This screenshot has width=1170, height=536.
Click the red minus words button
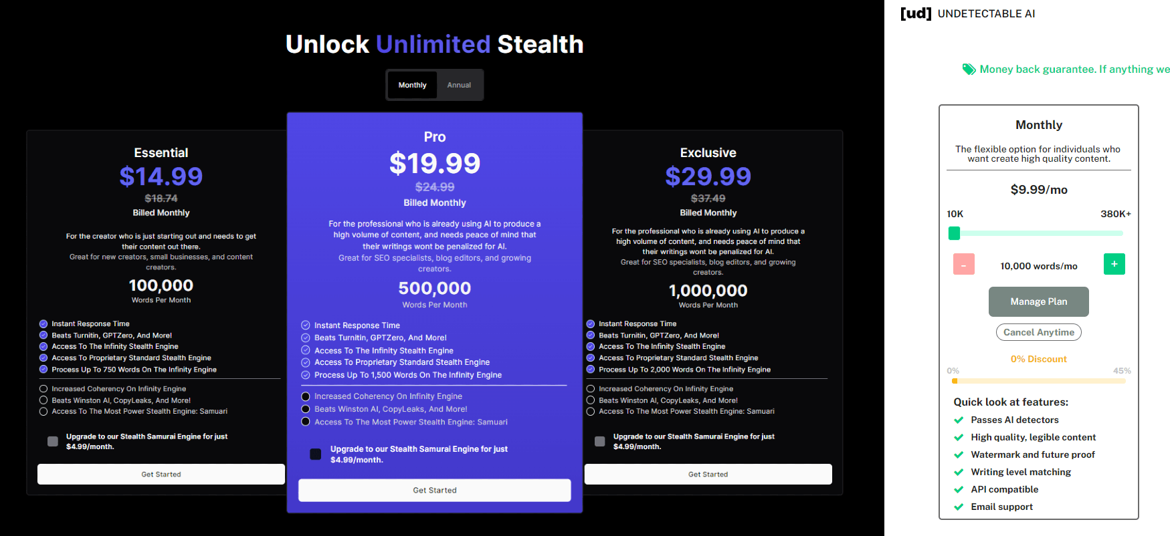(963, 264)
